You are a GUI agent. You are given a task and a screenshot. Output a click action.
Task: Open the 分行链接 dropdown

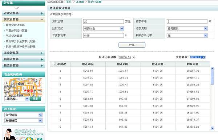(23, 115)
